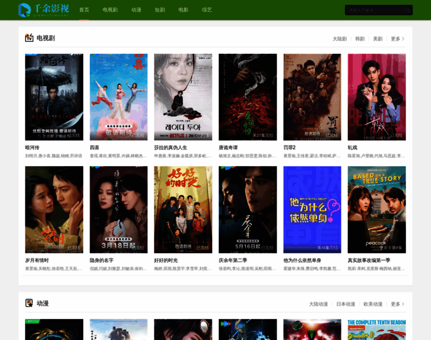Click the 他为什么依然单身 title text
This screenshot has width=431, height=340.
click(x=302, y=260)
